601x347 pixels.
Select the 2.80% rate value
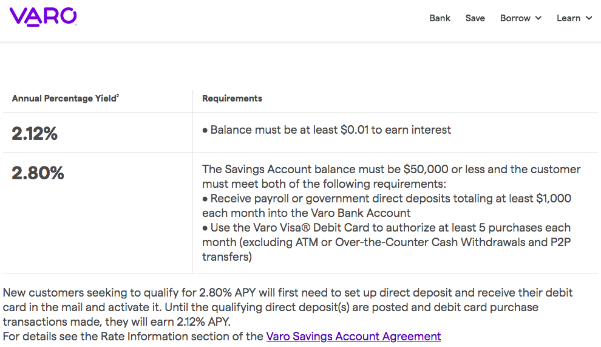point(38,173)
